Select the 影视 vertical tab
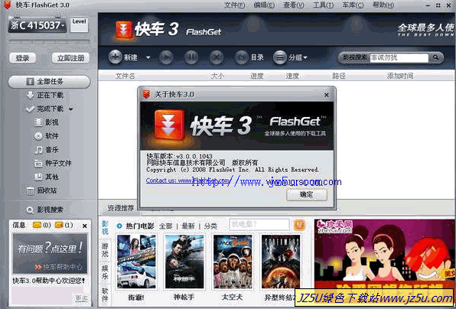 (105, 227)
